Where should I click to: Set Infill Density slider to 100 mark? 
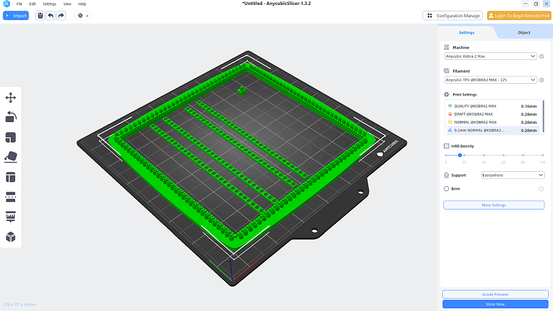[x=542, y=155]
